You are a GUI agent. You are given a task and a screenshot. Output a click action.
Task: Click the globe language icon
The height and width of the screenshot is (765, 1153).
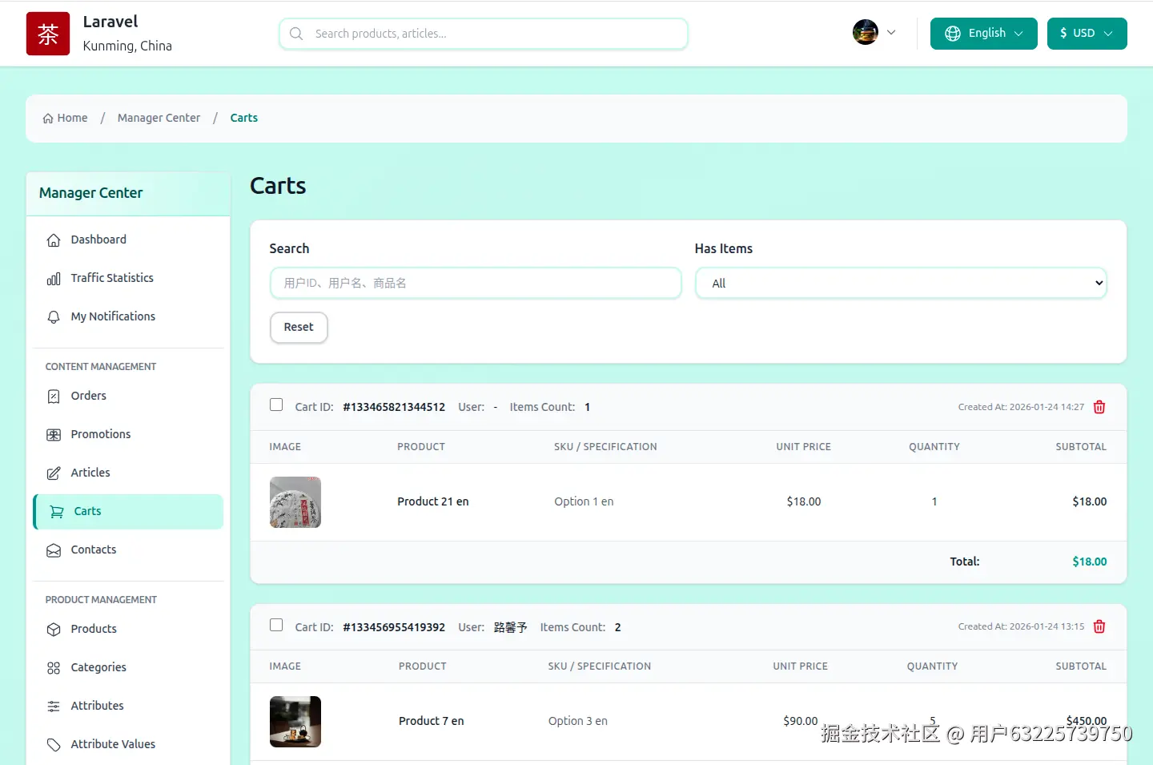[x=953, y=34]
